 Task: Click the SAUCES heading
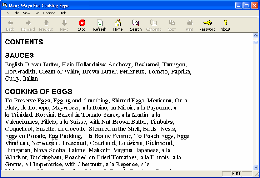19,56
